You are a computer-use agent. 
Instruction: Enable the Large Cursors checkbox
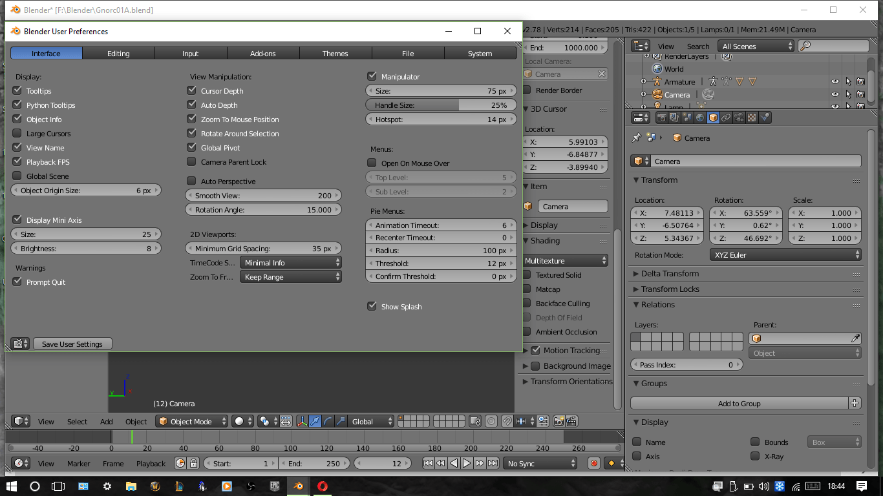coord(16,134)
